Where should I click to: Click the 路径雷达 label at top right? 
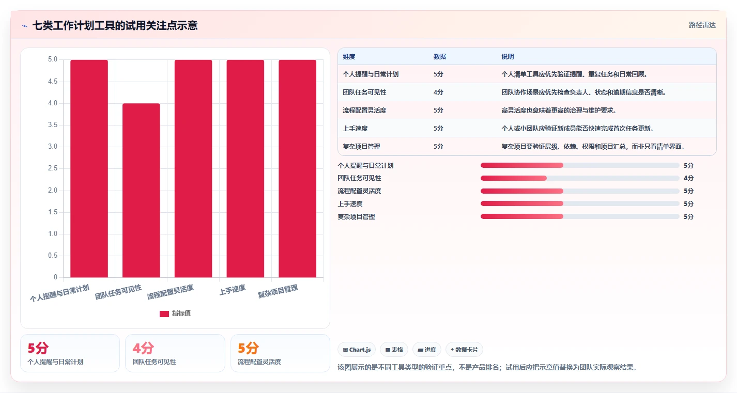click(x=702, y=25)
